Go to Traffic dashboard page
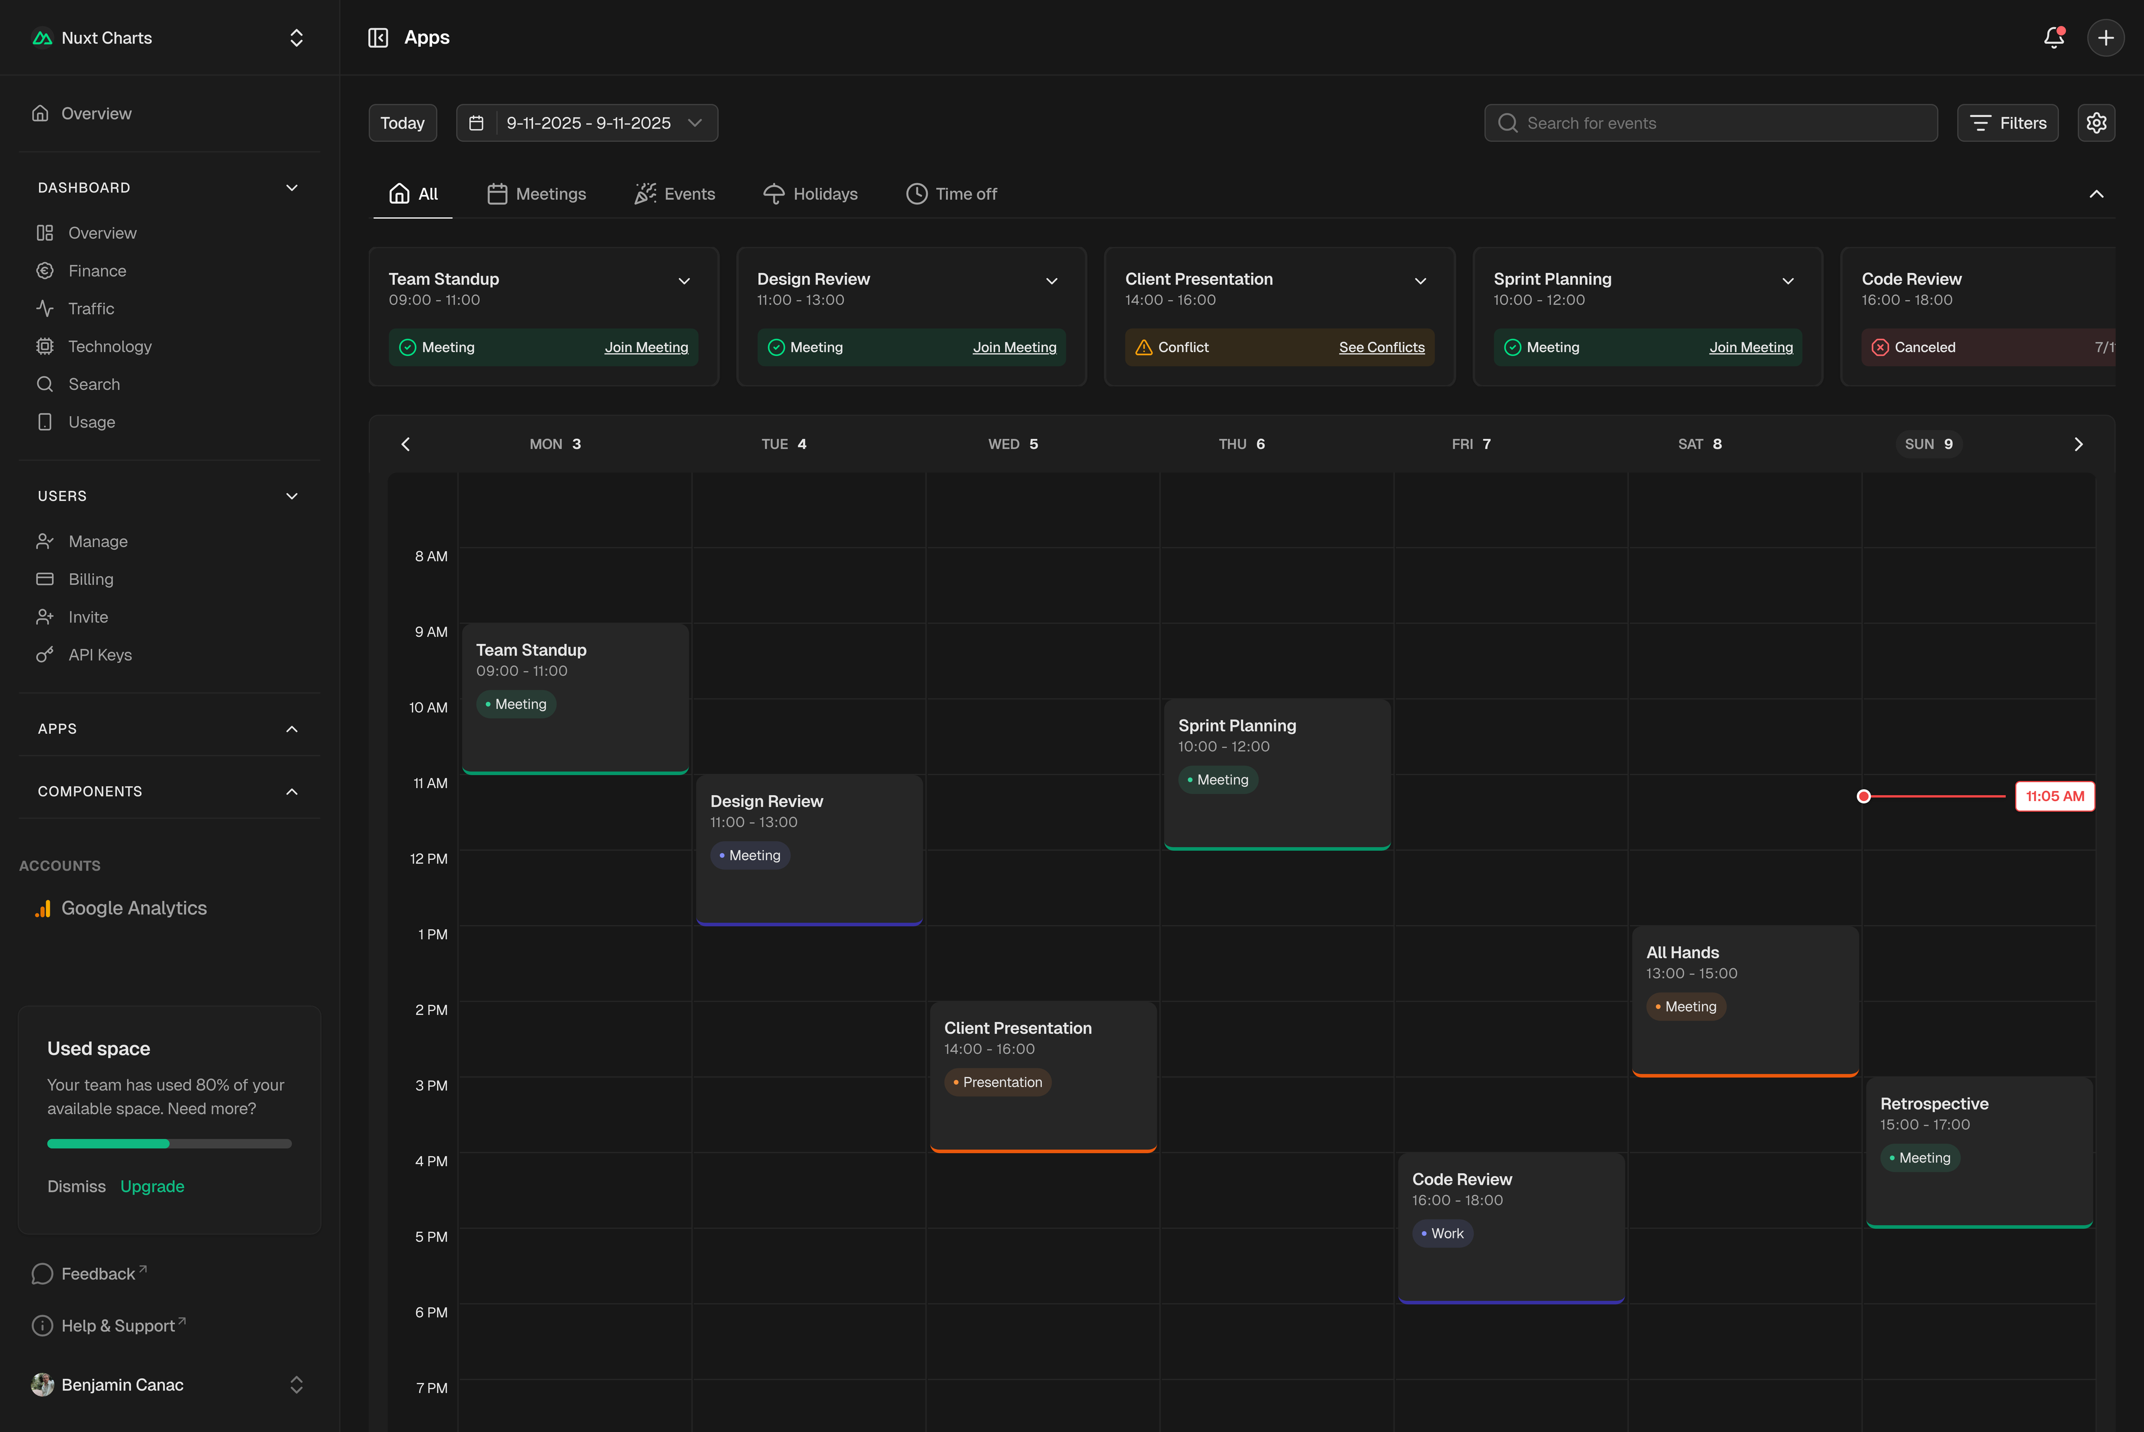 pos(90,309)
